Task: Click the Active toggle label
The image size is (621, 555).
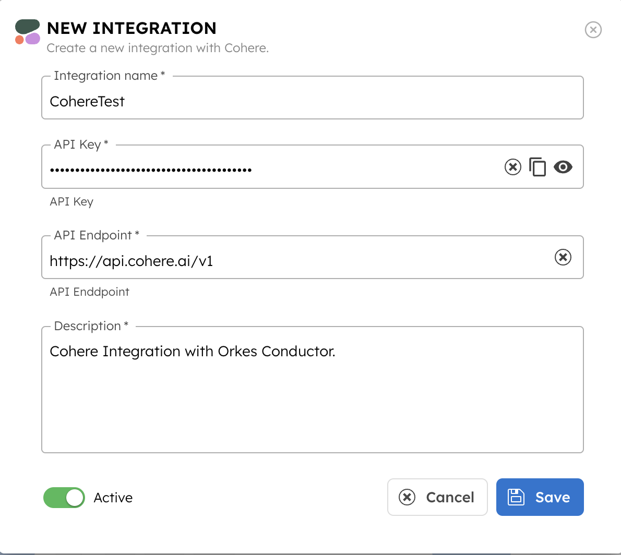Action: coord(113,498)
